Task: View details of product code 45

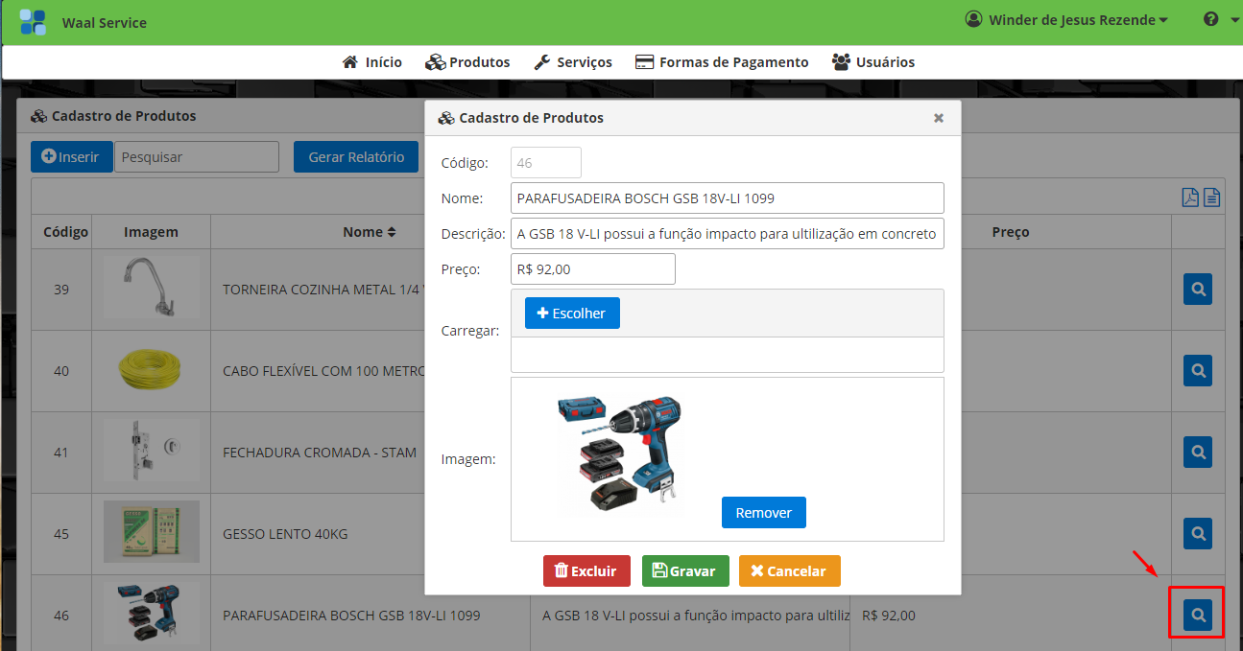Action: [x=1198, y=533]
